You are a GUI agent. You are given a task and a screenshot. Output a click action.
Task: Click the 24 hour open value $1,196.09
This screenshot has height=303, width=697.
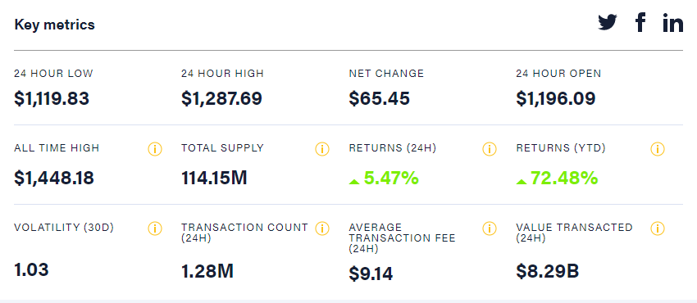[556, 98]
